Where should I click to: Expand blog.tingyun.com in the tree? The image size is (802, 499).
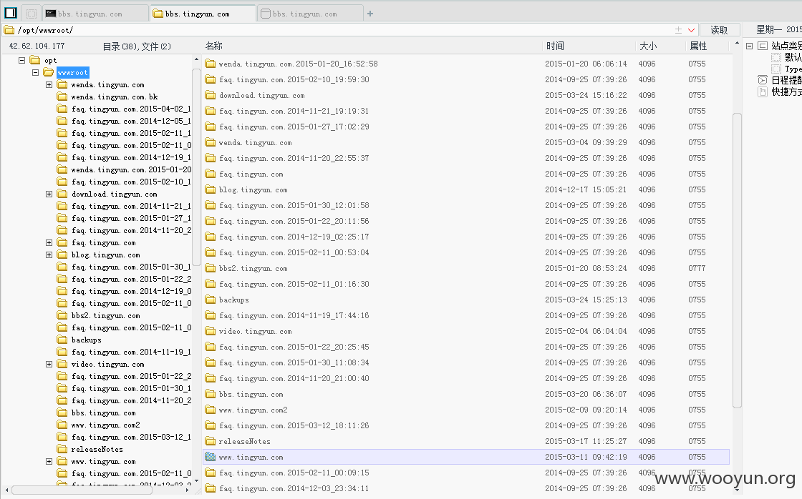tap(49, 255)
